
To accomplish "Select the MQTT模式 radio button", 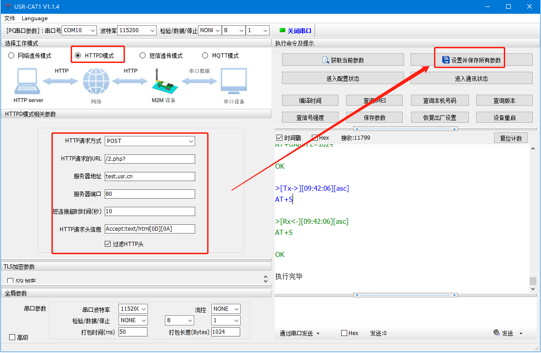I will click(205, 56).
